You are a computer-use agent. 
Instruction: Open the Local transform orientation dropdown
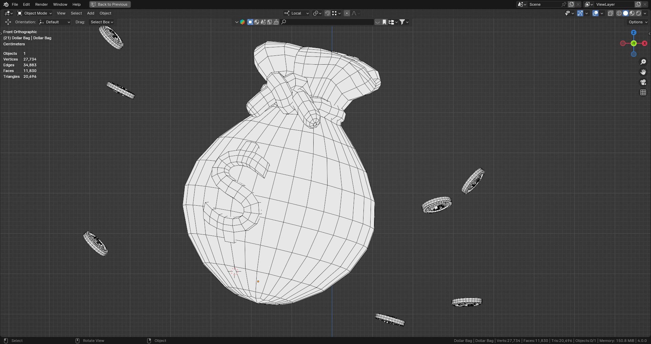297,13
